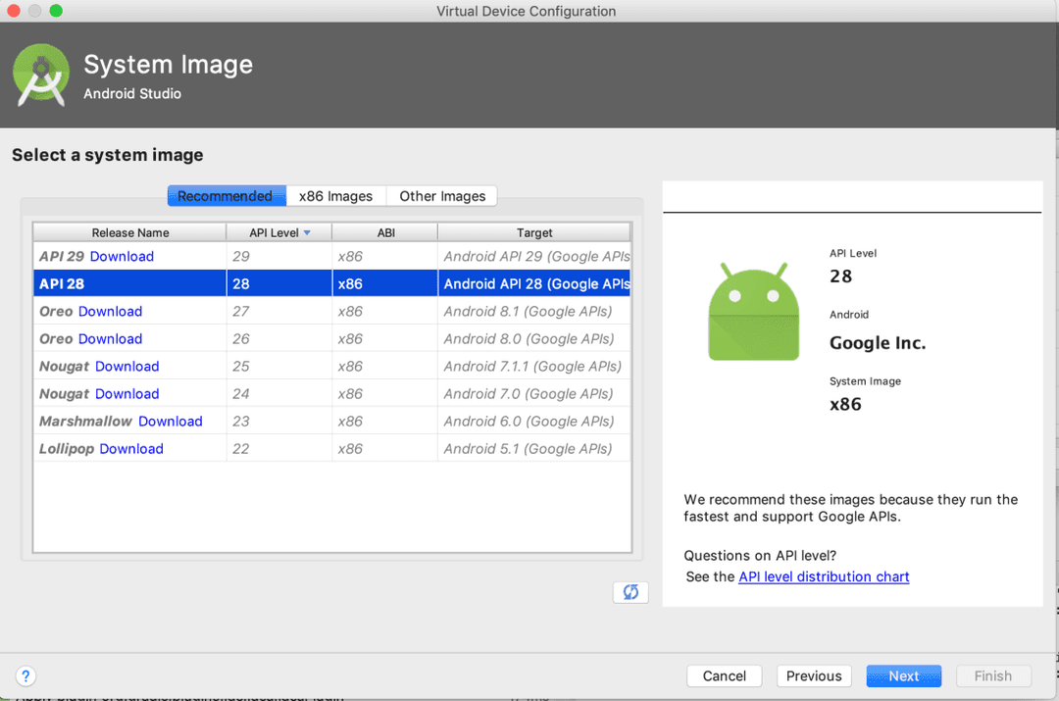Select the Android 7.1.1 (Google APIs) target cell

pos(533,367)
